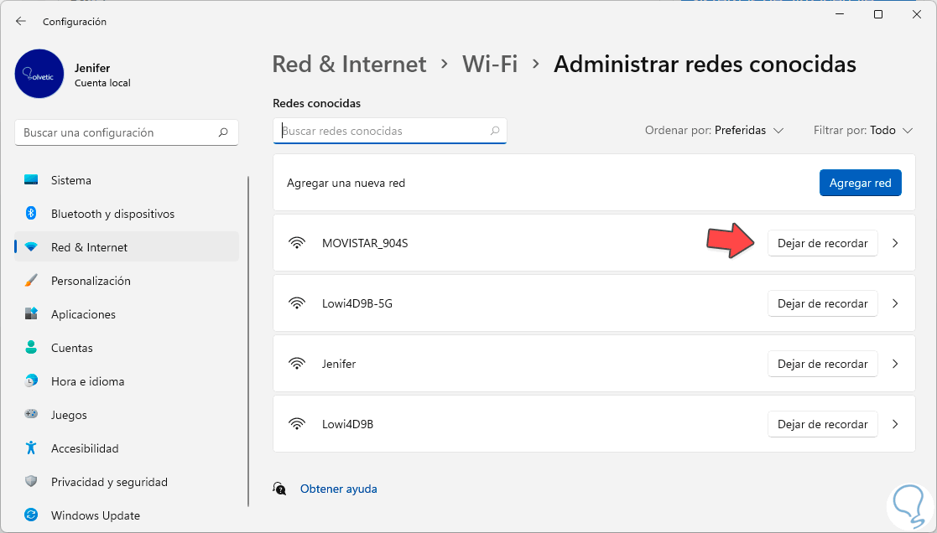The image size is (937, 533).
Task: Click the Buscar redes conocidas search field
Action: pyautogui.click(x=384, y=131)
